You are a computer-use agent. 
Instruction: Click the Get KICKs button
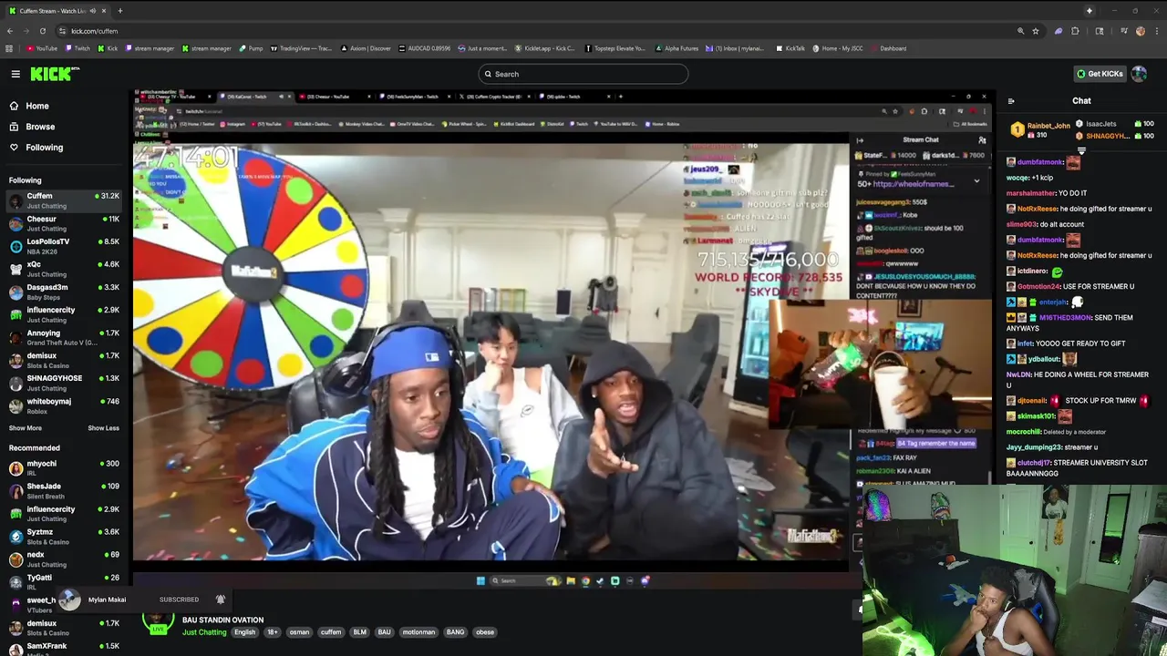(1100, 74)
